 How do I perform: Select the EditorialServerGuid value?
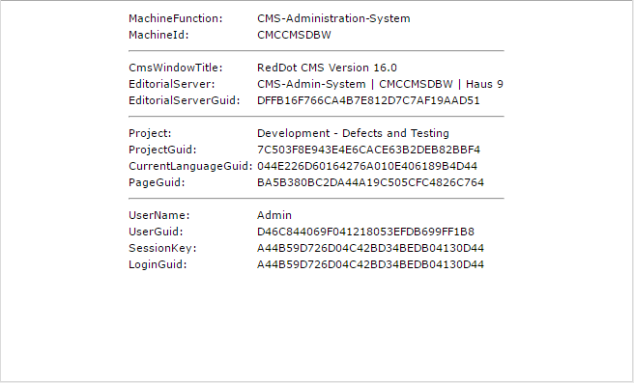368,100
